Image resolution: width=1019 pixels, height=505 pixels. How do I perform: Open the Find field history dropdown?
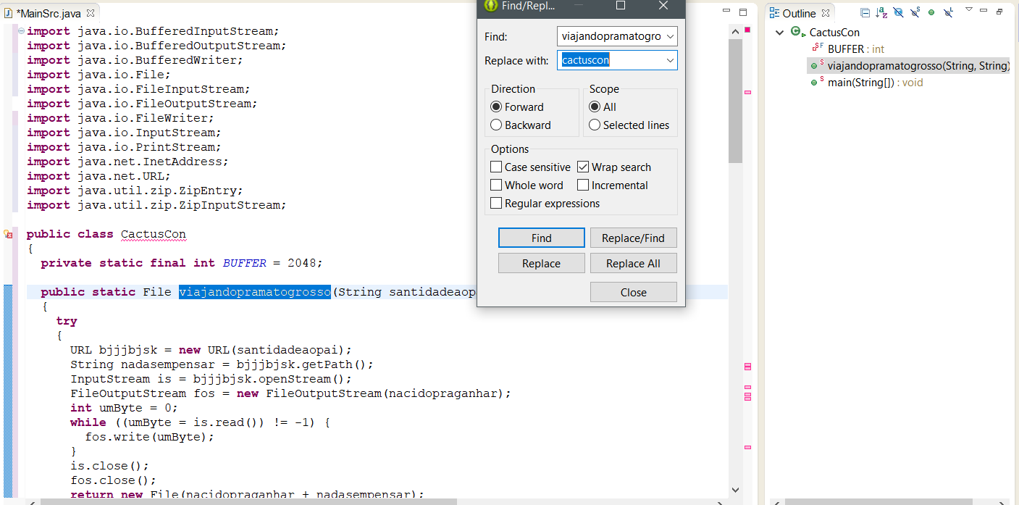click(669, 36)
